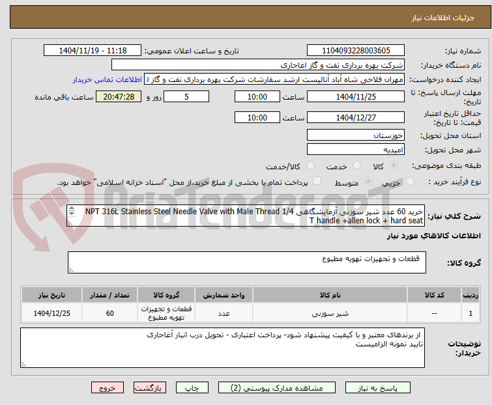This screenshot has width=492, height=405.
Task: Click the resize grip of goods group box
Action: point(71,270)
